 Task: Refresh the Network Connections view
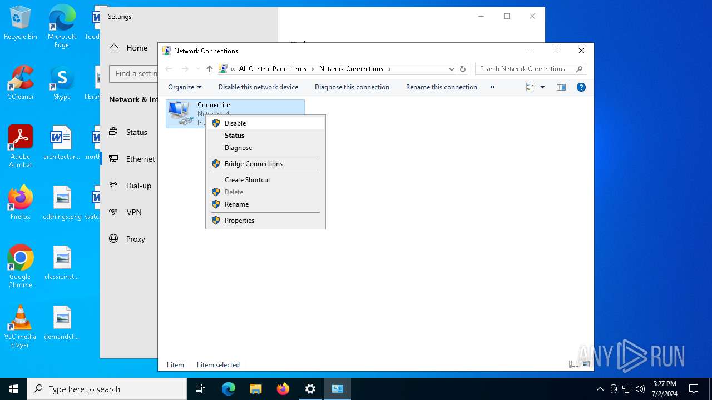[462, 69]
